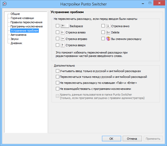Confirm settings with the OK button
Screen dimensions: 167x146
tap(111, 139)
